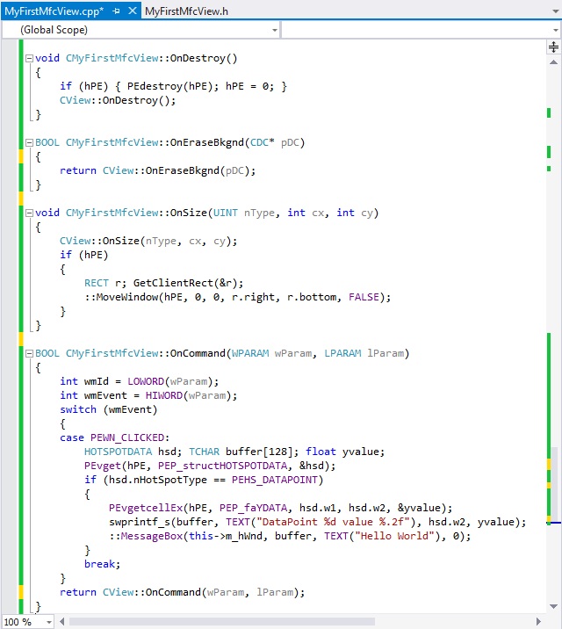Place cursor on PEWN_CLICKED case label

(127, 437)
